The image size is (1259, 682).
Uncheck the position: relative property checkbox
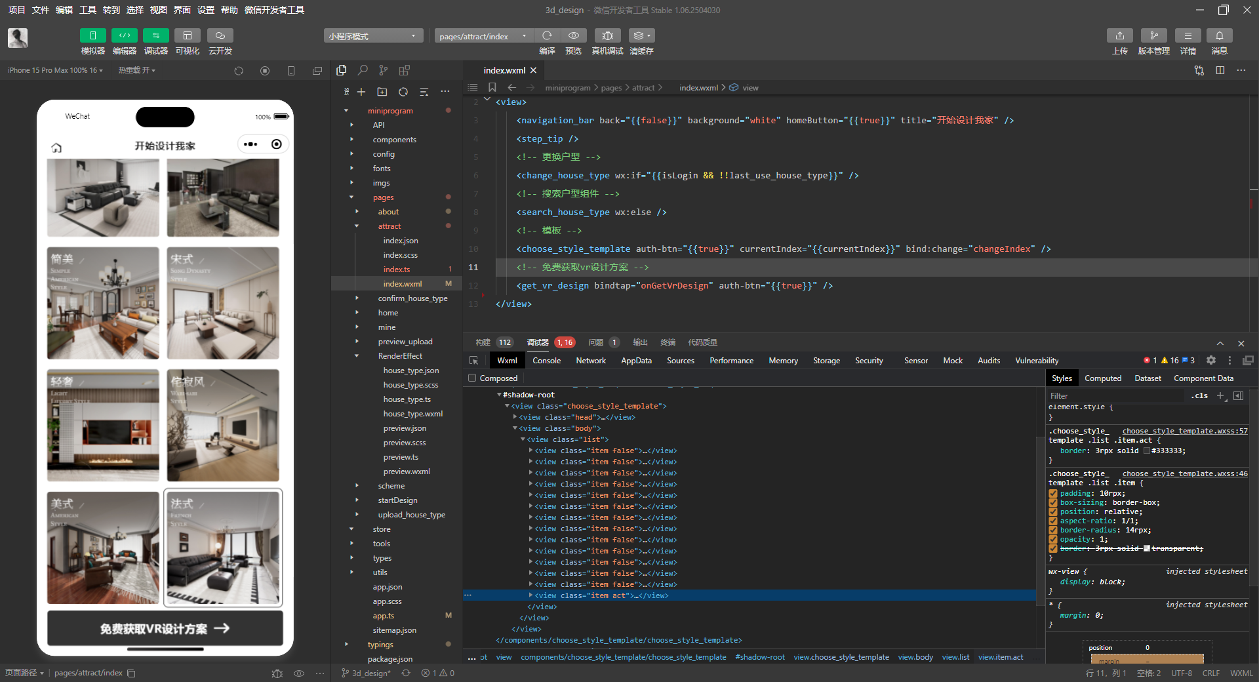pos(1053,512)
